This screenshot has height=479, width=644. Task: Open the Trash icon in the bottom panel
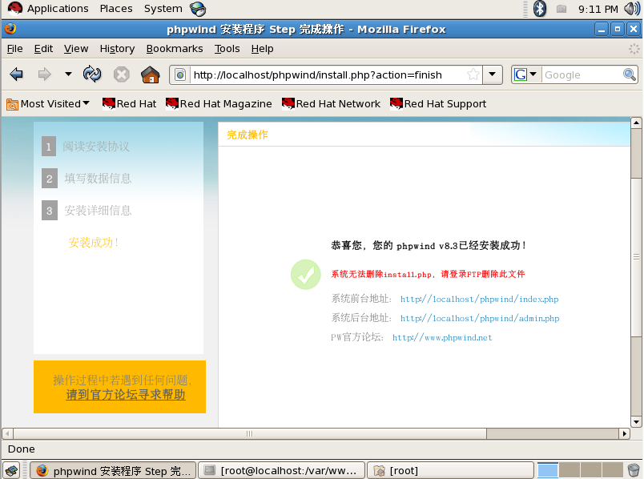click(634, 470)
